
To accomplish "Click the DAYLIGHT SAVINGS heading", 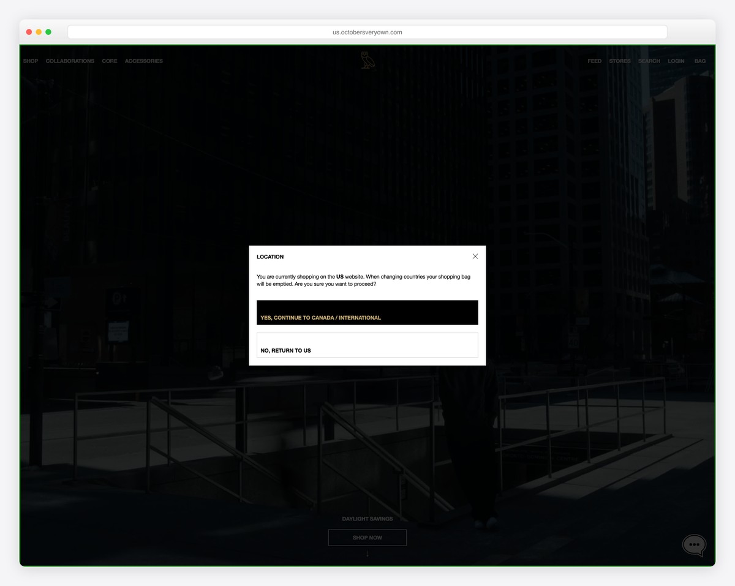I will [x=367, y=518].
